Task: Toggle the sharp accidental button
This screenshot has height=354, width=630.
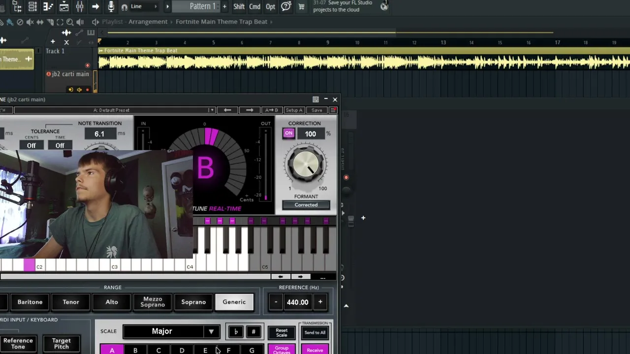Action: coord(253,332)
